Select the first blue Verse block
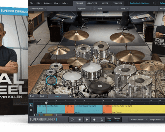Viewport: 165px width, 132px height. [x=51, y=109]
